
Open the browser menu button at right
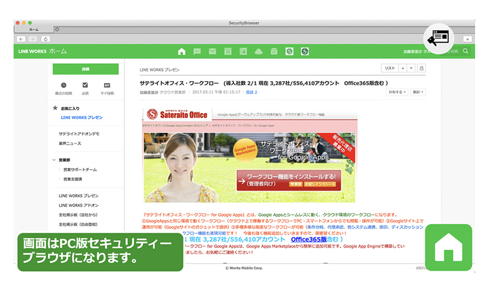(467, 39)
